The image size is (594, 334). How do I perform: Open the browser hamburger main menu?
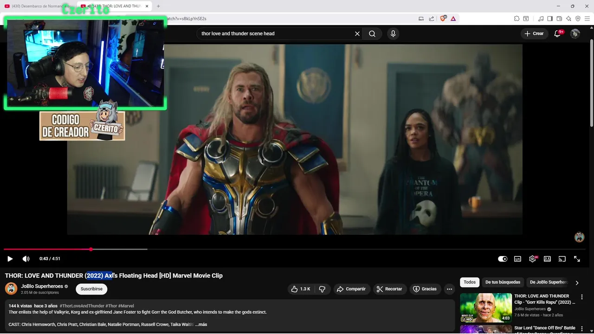pyautogui.click(x=587, y=19)
